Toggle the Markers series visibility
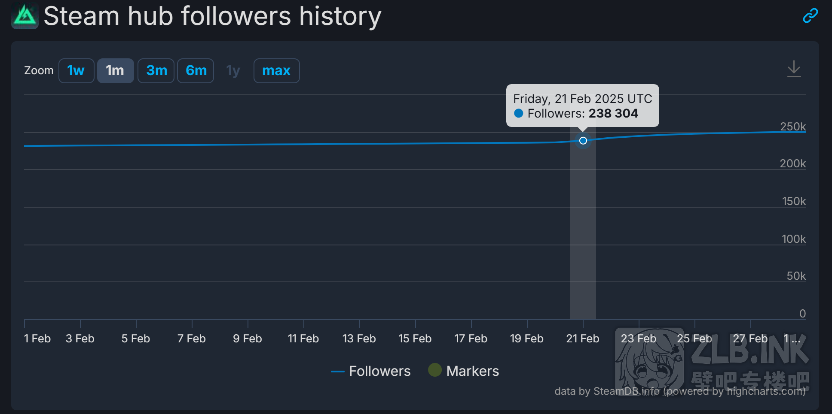Screen dimensions: 832x414 (x=472, y=371)
